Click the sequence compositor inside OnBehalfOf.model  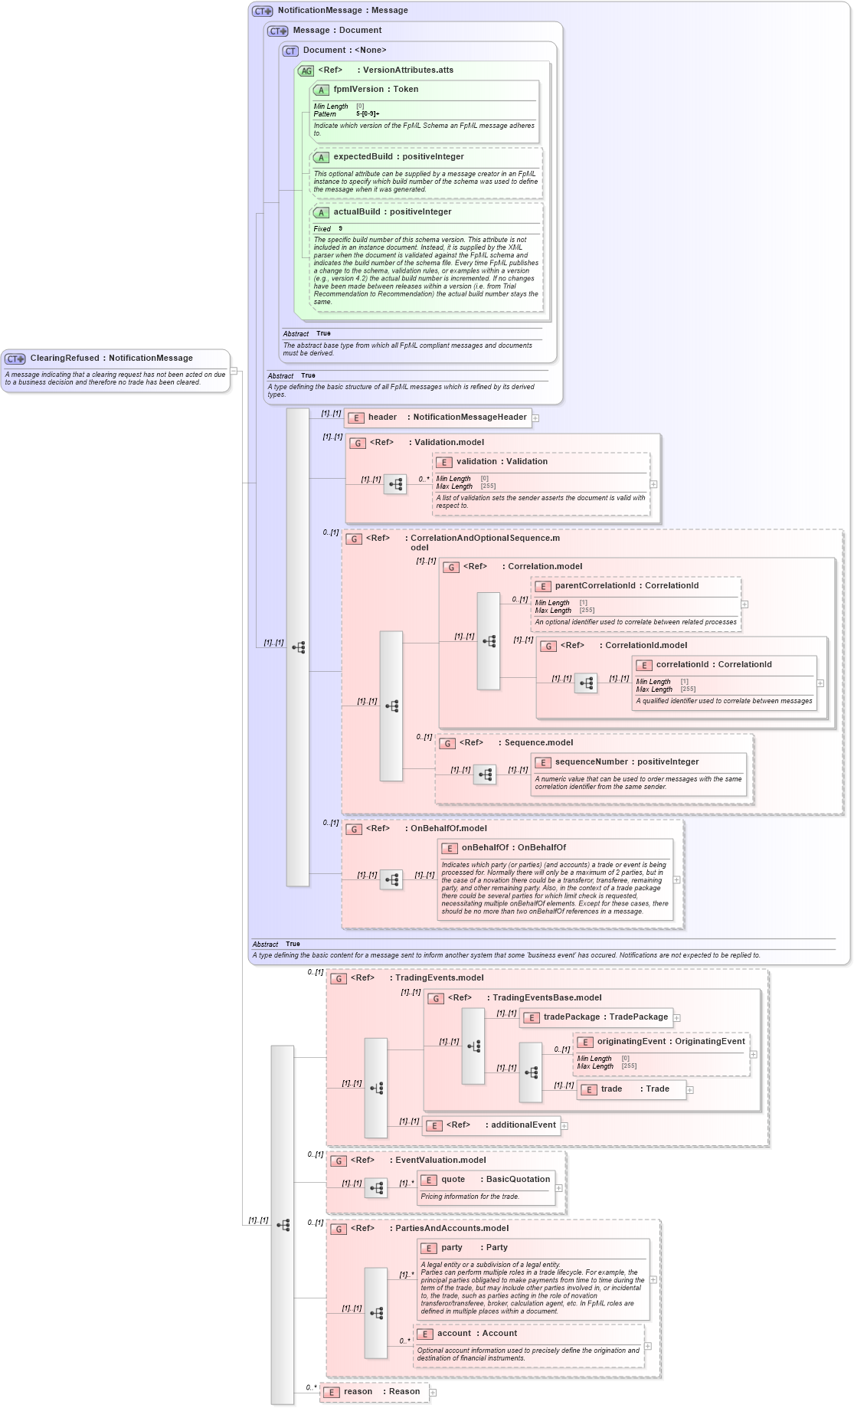pos(391,879)
